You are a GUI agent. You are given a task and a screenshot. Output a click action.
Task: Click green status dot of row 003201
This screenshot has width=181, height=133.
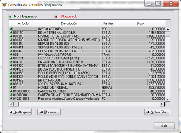(x=11, y=58)
